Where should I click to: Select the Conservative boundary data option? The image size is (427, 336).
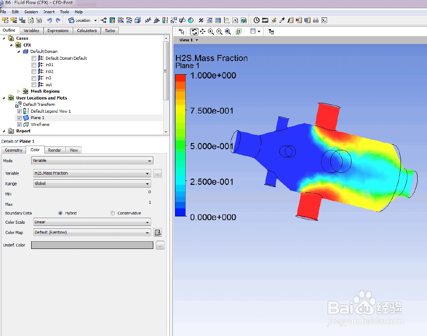(113, 213)
